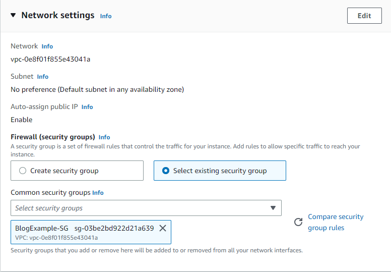The image size is (391, 272).
Task: Open Info link beside Auto-assign public IP
Action: [x=87, y=107]
